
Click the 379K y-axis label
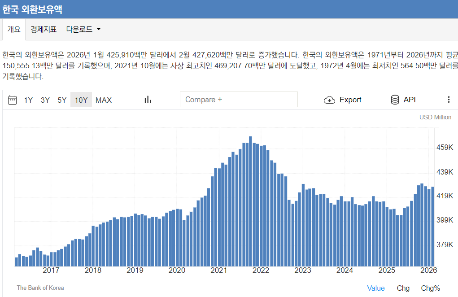coord(445,245)
